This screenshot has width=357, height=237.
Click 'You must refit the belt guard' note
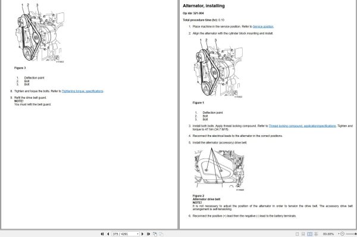[x=33, y=104]
